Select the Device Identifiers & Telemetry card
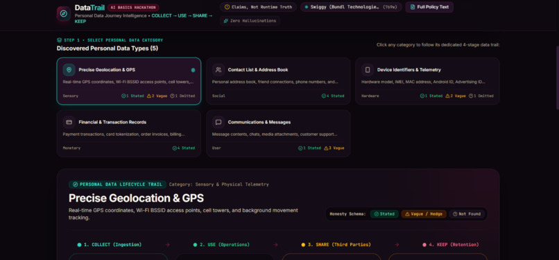 (x=427, y=81)
